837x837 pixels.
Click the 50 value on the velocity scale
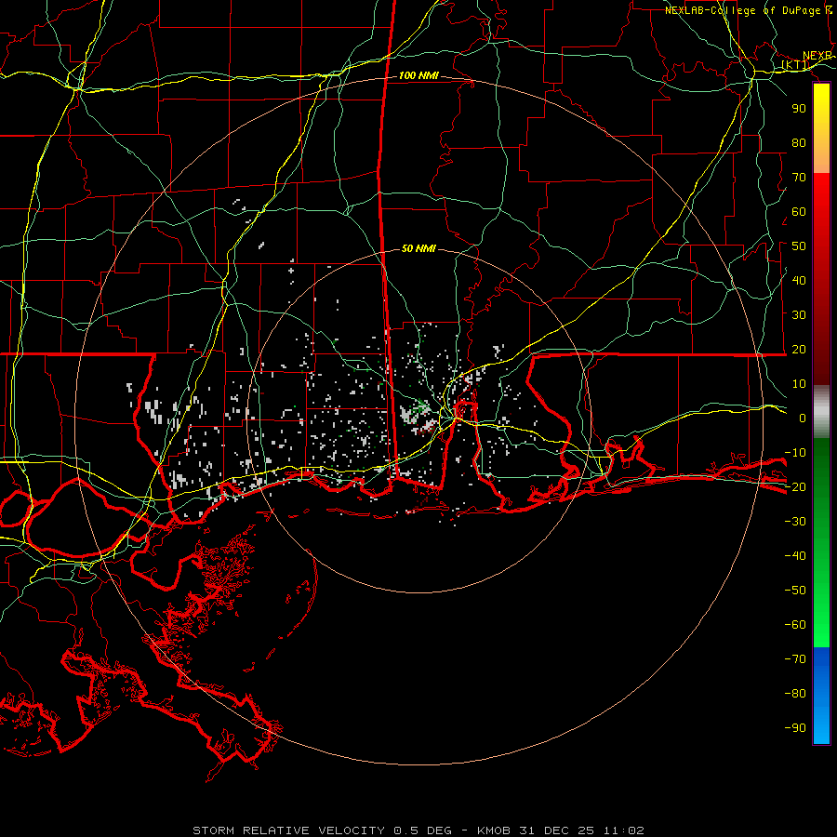click(799, 246)
